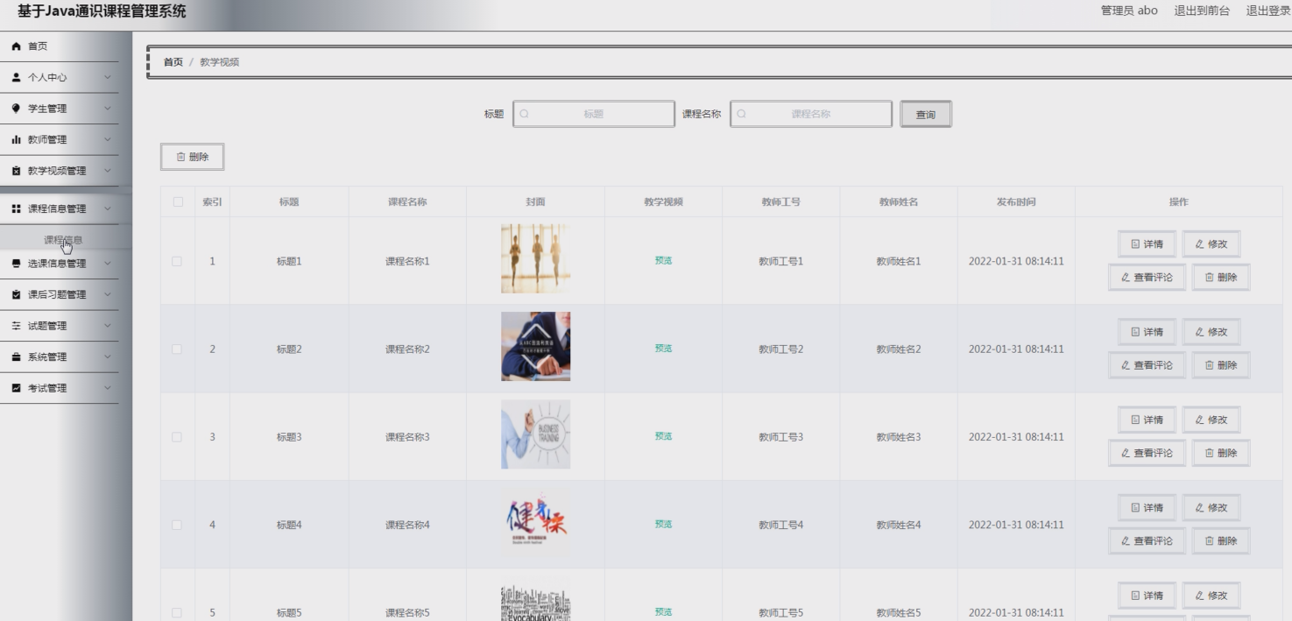Expand the 选课信息管理 menu chevron
The image size is (1292, 621).
point(108,264)
